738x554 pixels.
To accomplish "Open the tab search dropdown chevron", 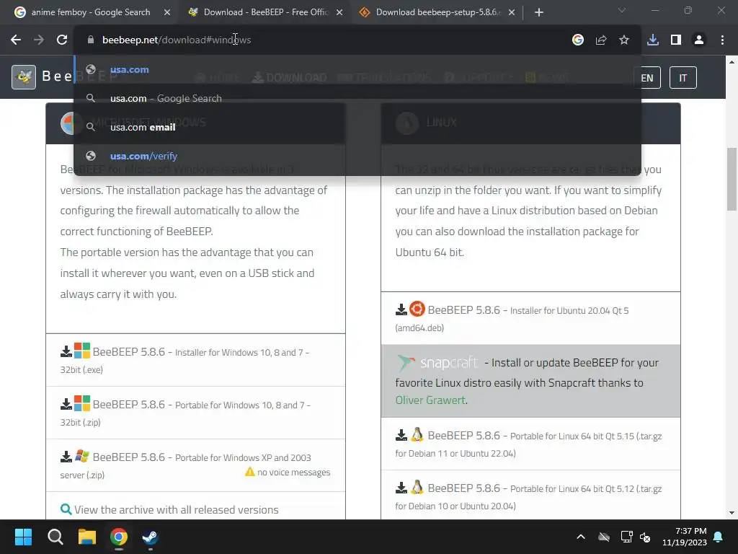I will 622,10.
